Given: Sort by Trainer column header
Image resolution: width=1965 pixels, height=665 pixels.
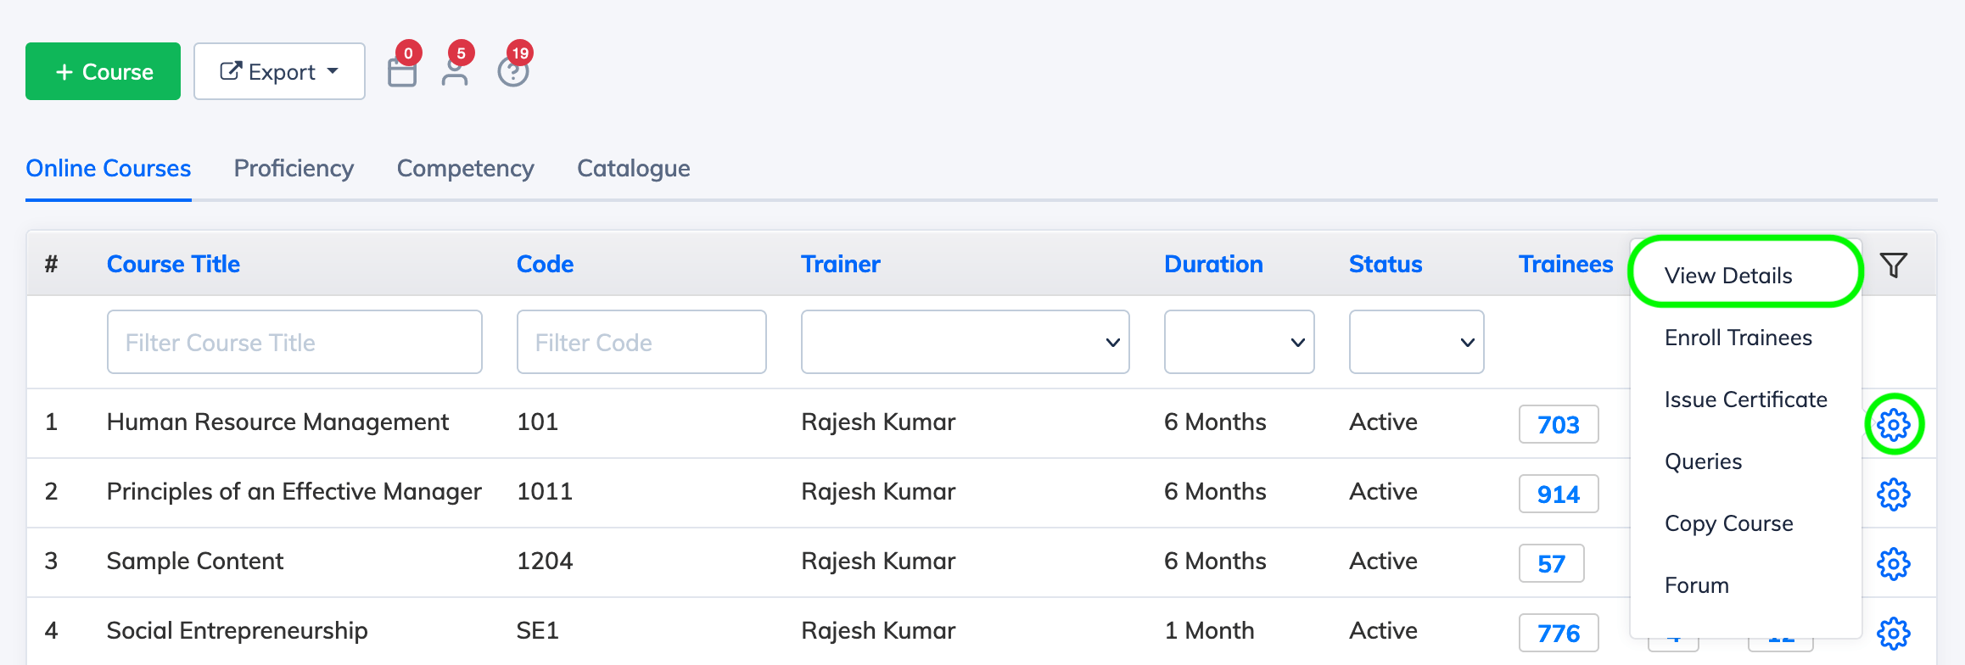Looking at the screenshot, I should coord(840,264).
